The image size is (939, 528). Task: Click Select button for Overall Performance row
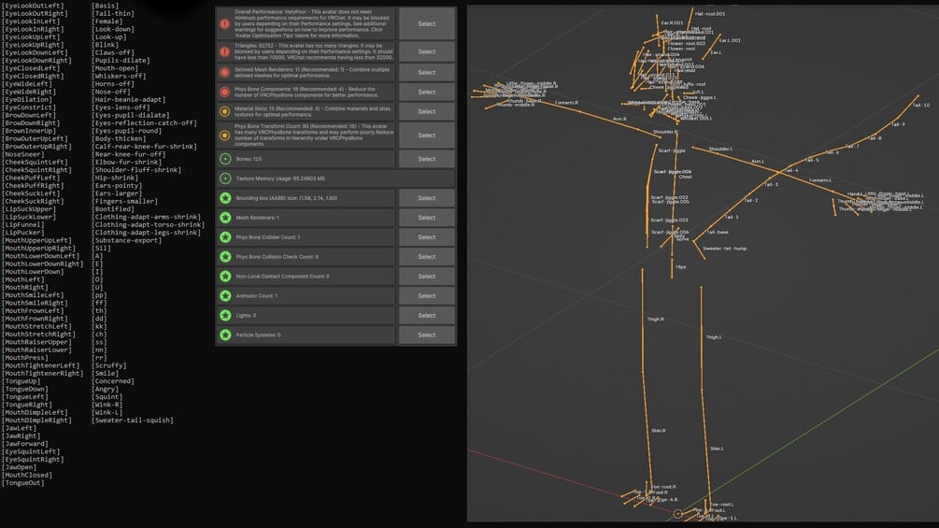tap(427, 24)
